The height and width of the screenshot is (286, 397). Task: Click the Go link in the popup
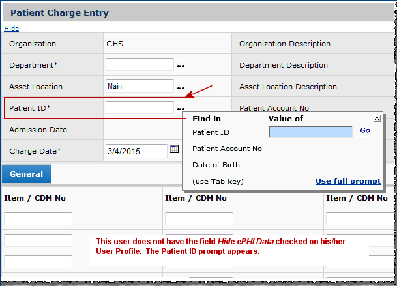pos(365,131)
